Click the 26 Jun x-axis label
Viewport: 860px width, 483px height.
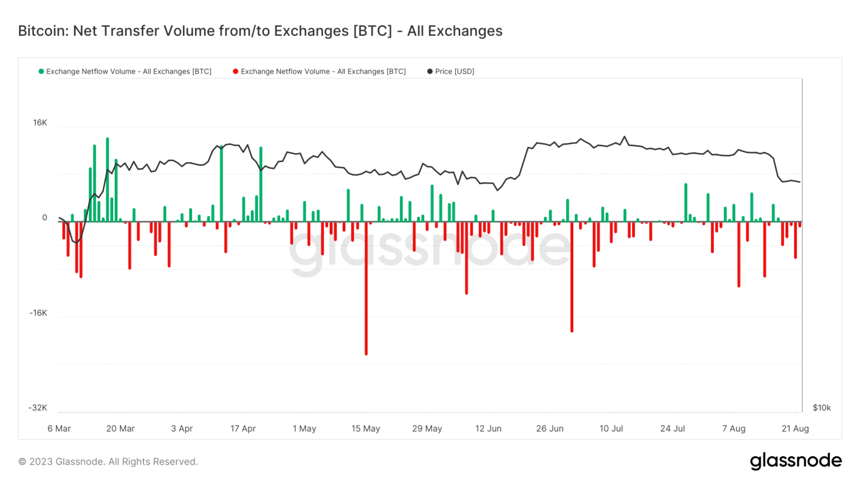point(550,429)
